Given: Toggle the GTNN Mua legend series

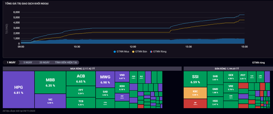Looking at the screenshot, I should tap(121, 52).
